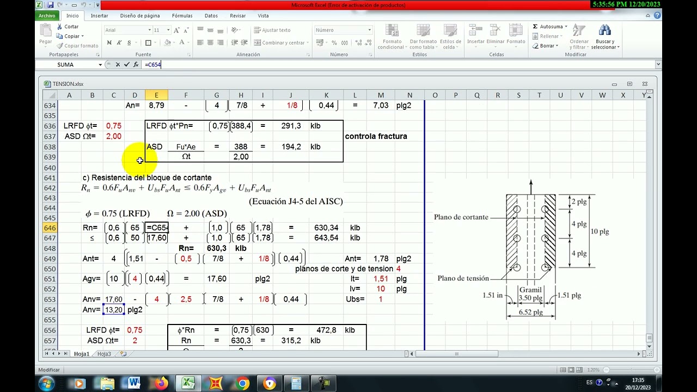Center text horizontally in cell
Screen dimensions: 697x392
coord(210,42)
